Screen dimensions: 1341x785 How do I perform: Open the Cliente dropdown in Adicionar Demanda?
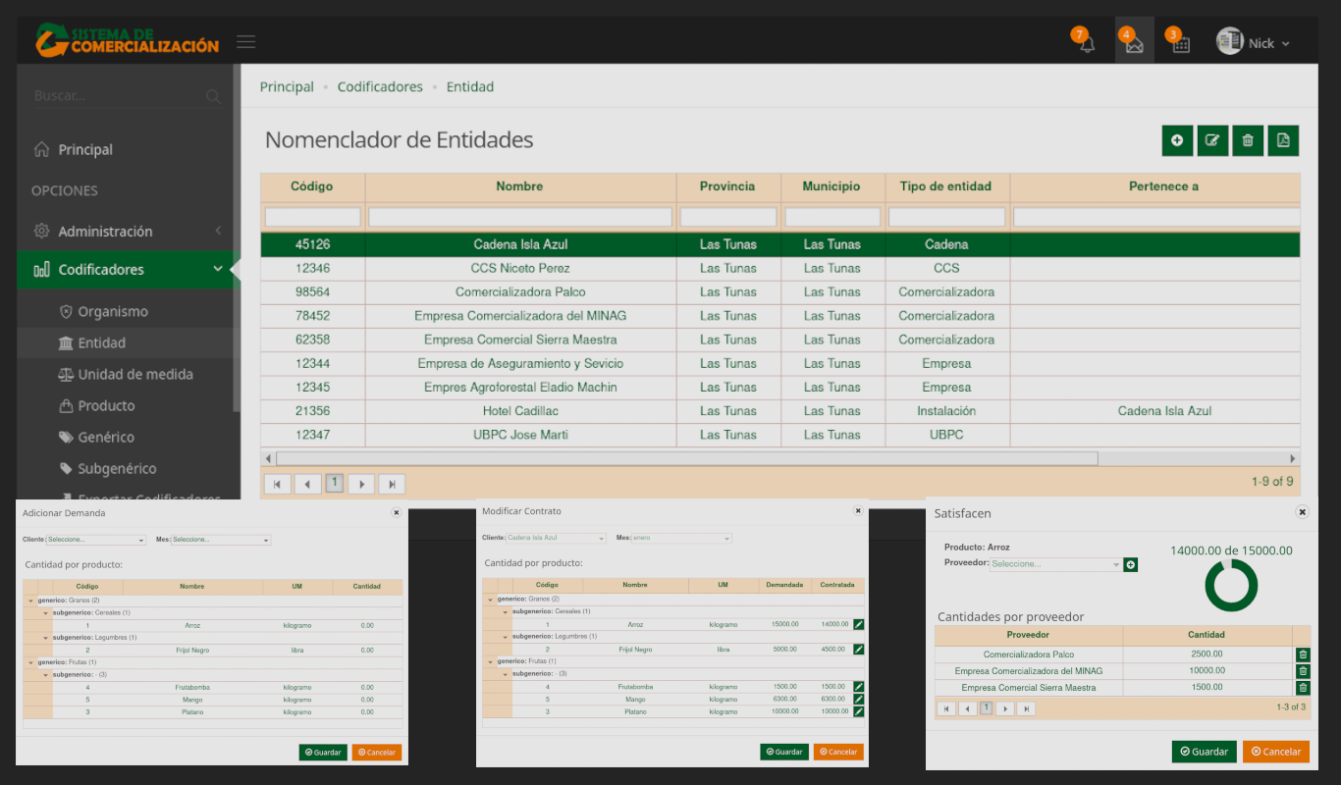pyautogui.click(x=95, y=540)
